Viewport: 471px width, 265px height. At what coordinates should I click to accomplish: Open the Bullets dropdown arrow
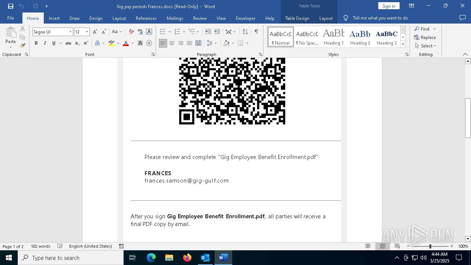(169, 32)
